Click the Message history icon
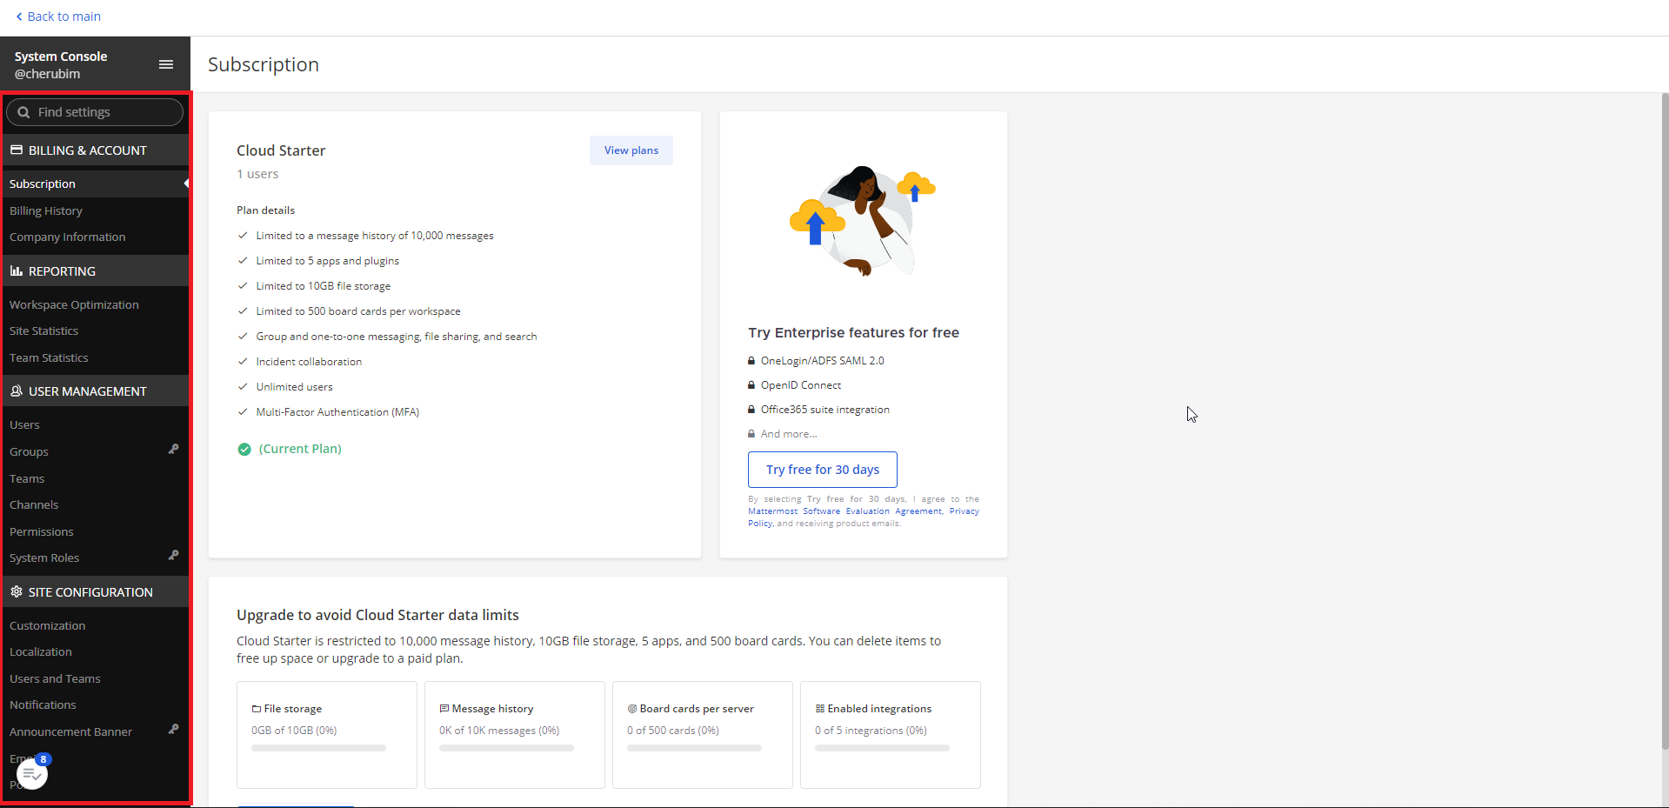This screenshot has width=1669, height=808. tap(444, 709)
